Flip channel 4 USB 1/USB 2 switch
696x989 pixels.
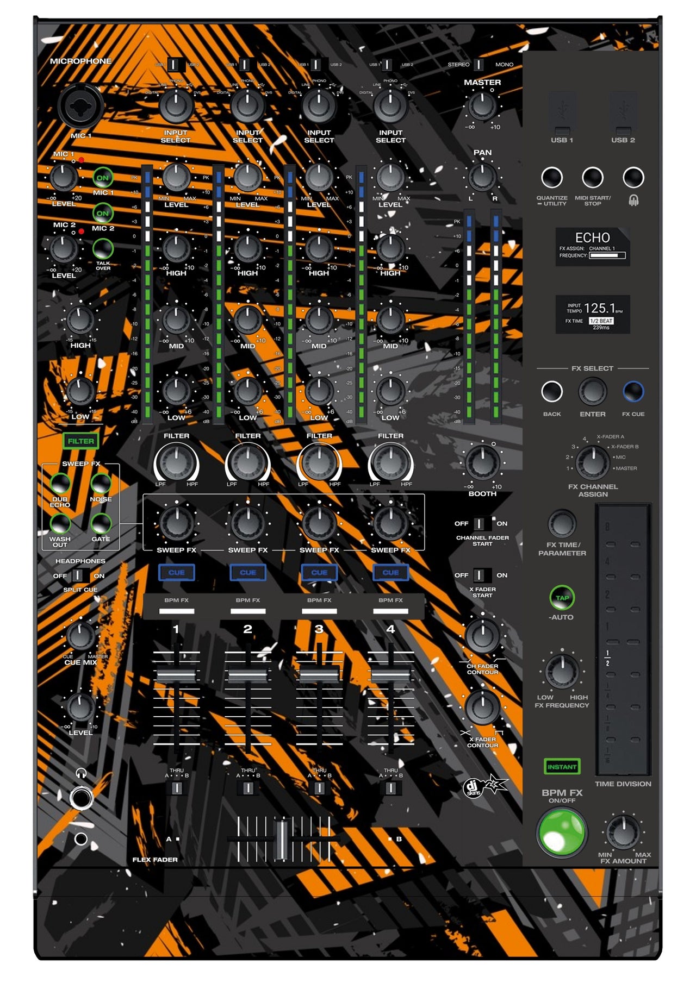pos(388,65)
